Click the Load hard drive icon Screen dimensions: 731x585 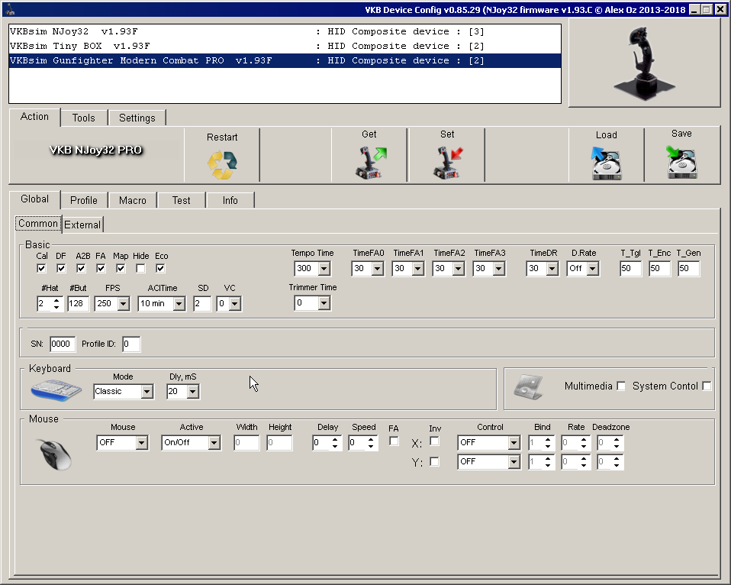point(606,163)
